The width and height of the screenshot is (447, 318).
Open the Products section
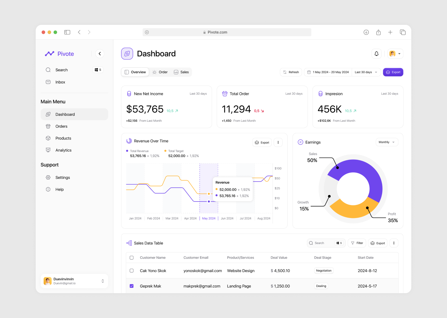point(63,138)
